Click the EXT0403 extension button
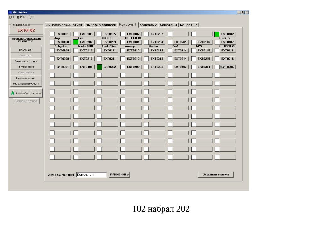The image size is (322, 241). pos(180,67)
